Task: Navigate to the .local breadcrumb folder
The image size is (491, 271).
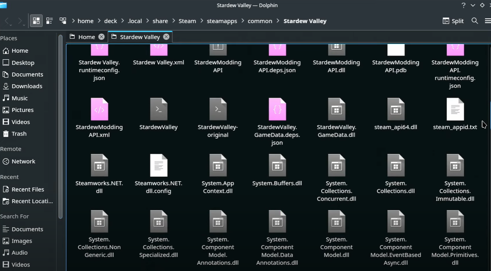Action: [135, 21]
